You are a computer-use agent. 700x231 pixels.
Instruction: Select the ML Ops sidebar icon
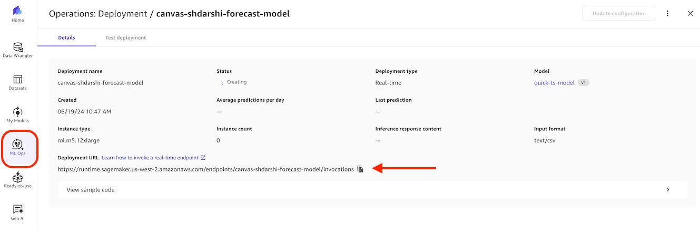(17, 144)
